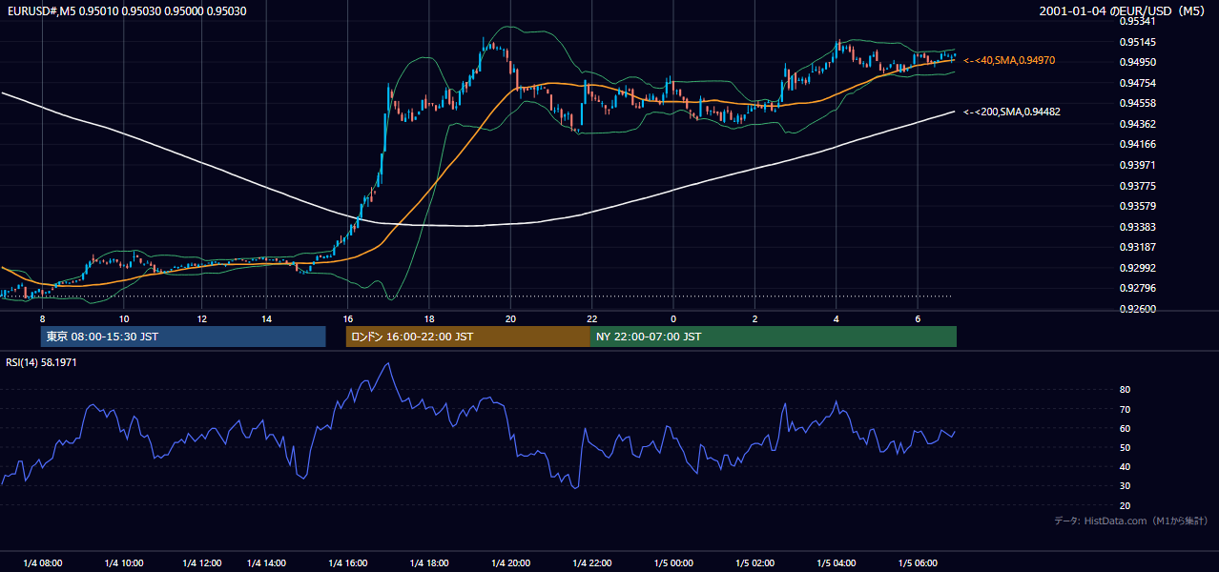Click the '1/5 00:00' bottom time label
The height and width of the screenshot is (572, 1219).
[673, 562]
